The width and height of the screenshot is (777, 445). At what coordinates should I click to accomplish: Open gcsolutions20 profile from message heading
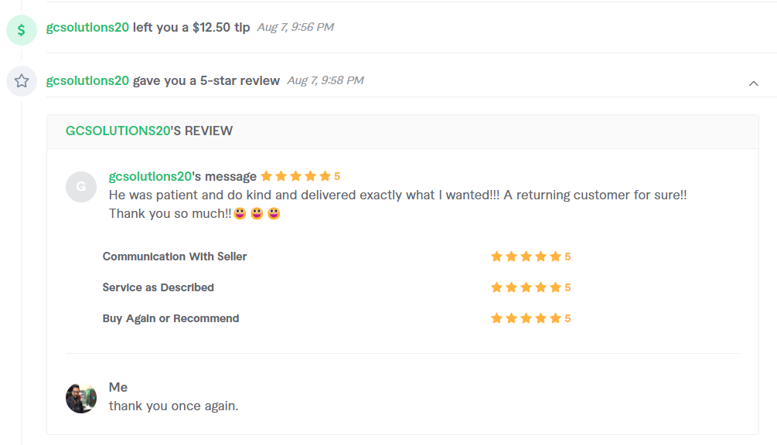[150, 176]
